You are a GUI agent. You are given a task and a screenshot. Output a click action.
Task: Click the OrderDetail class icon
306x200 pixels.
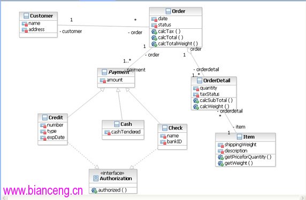pos(200,81)
